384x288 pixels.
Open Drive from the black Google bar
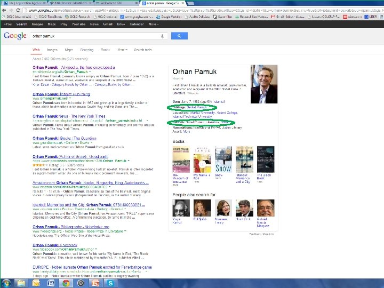click(121, 24)
